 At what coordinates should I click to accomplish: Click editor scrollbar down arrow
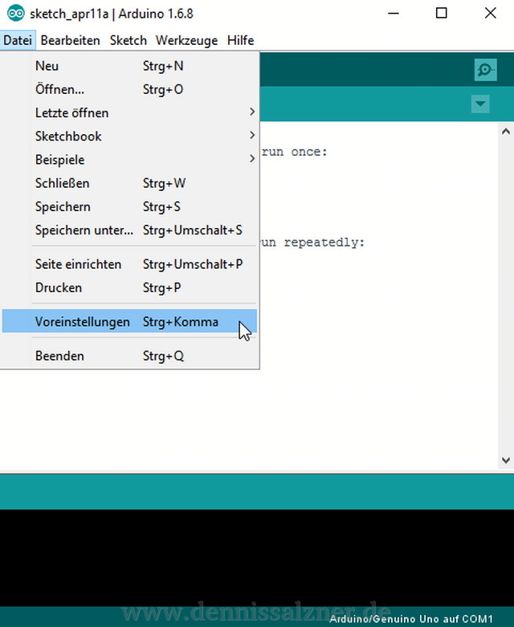506,460
